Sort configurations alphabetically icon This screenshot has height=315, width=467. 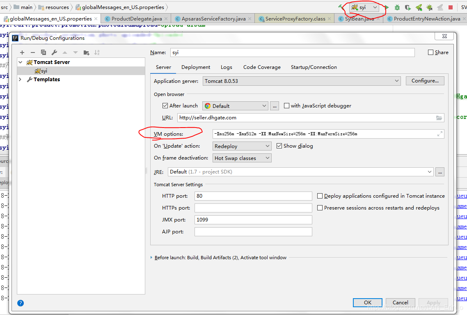(97, 52)
